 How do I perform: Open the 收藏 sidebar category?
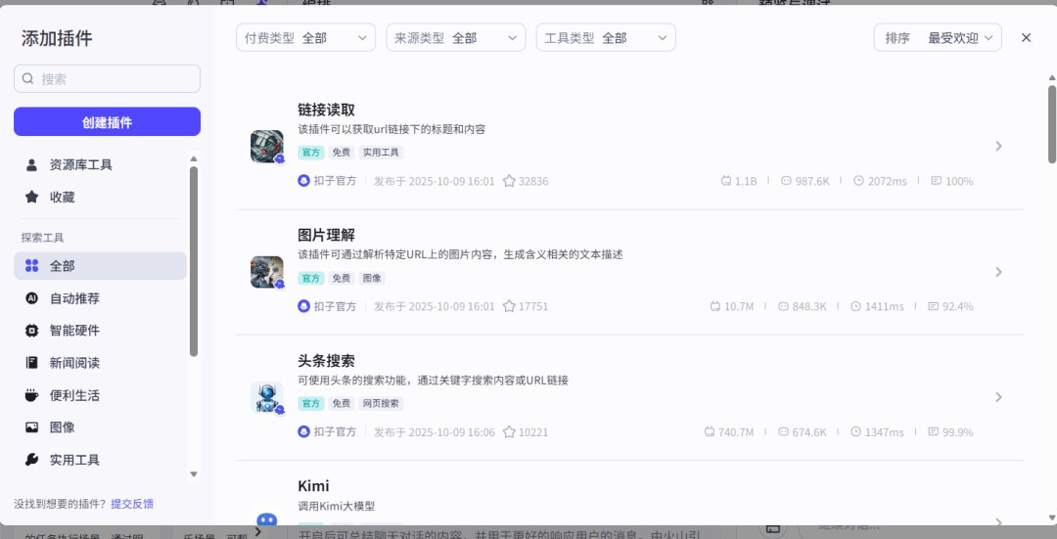[x=101, y=197]
